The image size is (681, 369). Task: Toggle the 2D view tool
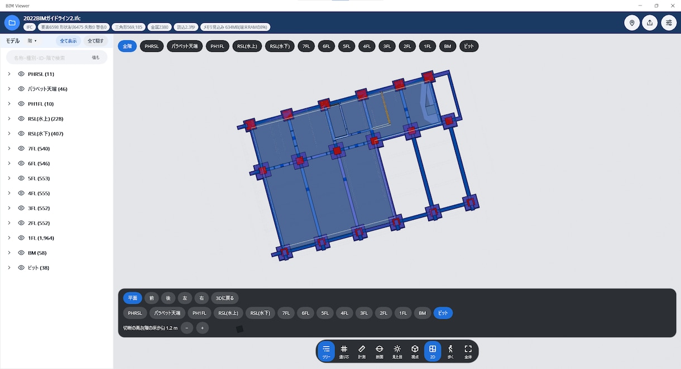433,351
